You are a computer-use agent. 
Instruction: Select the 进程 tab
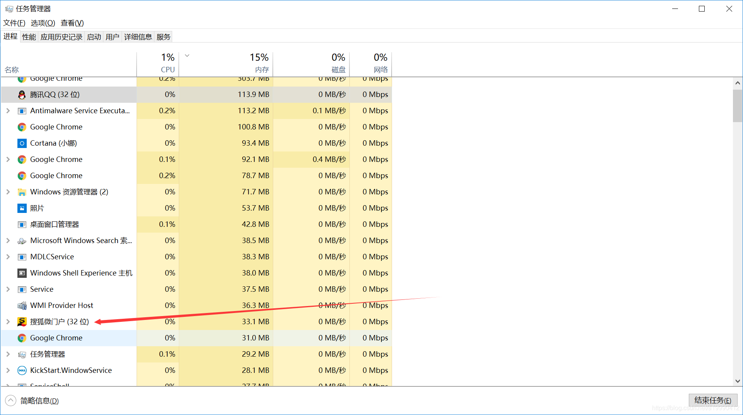tap(10, 36)
